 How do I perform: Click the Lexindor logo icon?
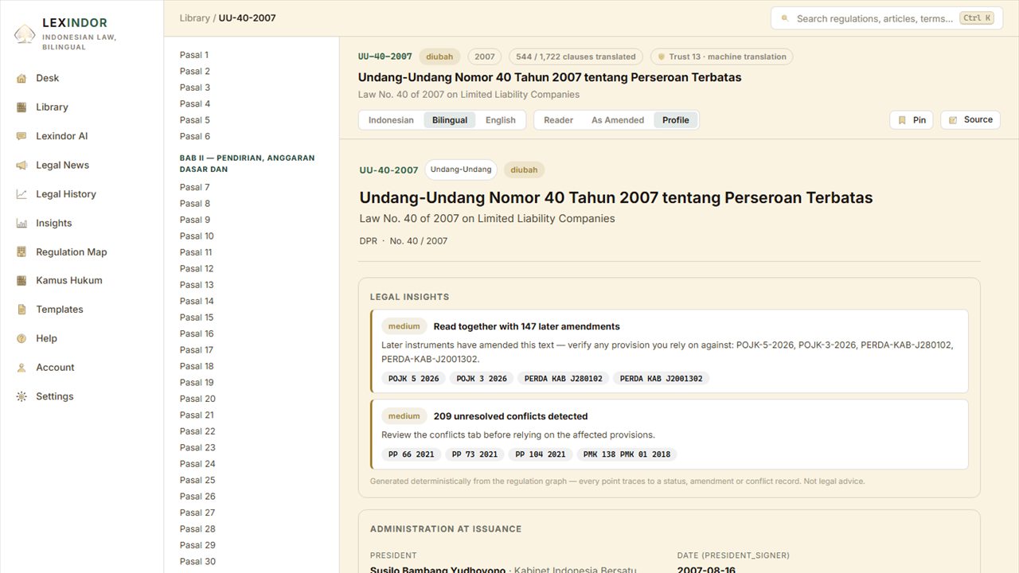(x=25, y=33)
